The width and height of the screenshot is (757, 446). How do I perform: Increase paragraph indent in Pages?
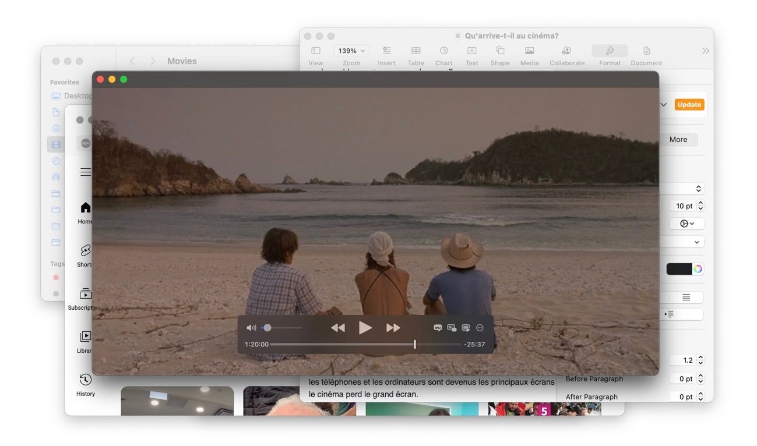point(669,314)
